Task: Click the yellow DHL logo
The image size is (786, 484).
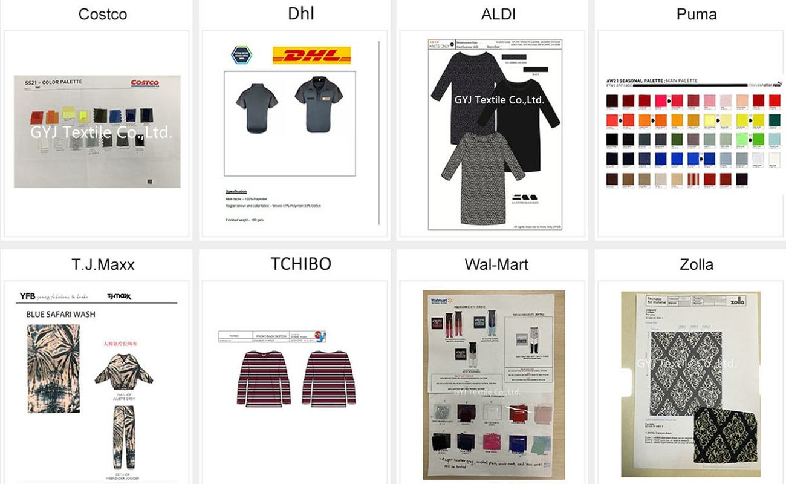Action: coord(312,56)
